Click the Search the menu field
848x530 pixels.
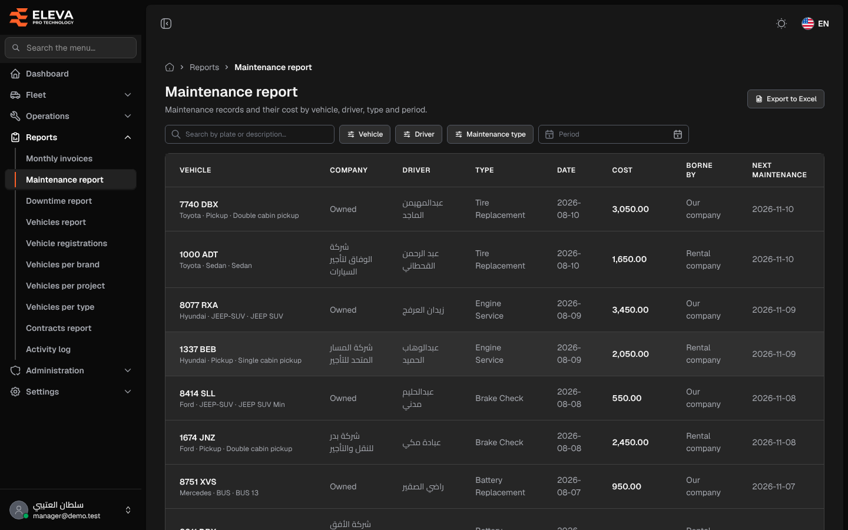[x=71, y=48]
